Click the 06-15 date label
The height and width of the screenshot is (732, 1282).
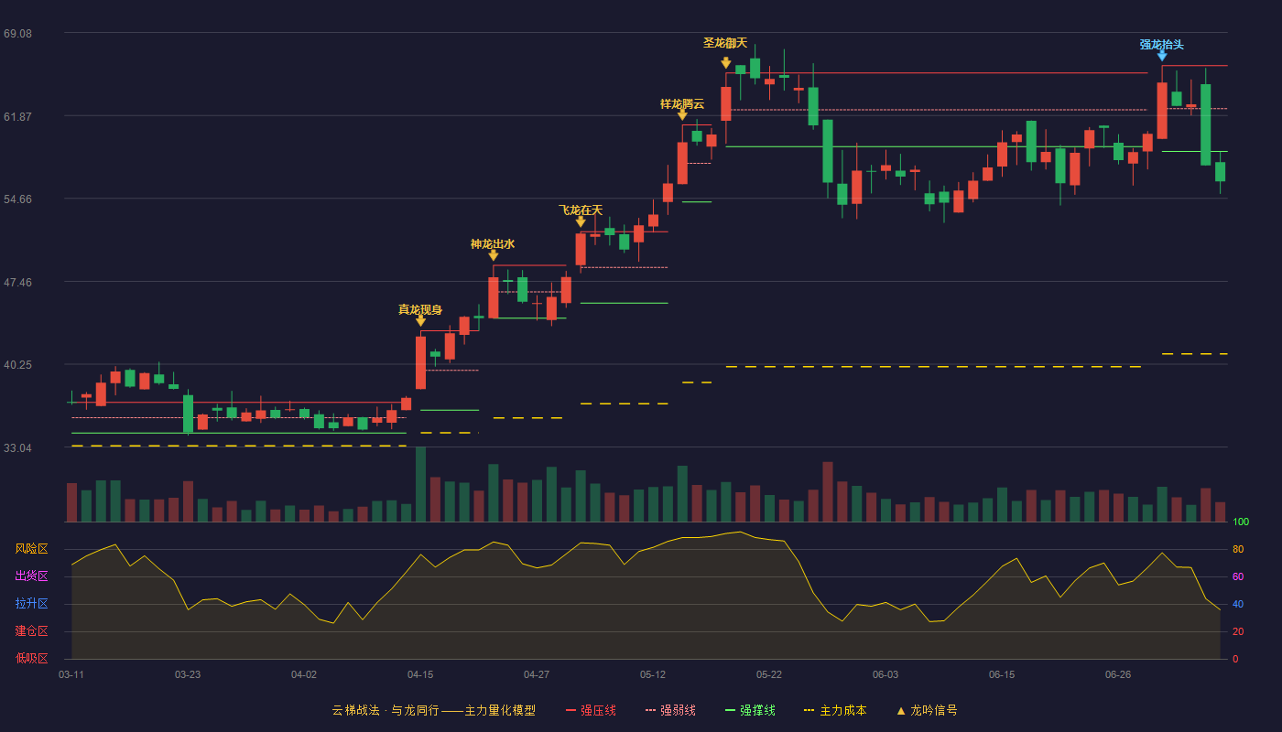tap(1002, 674)
